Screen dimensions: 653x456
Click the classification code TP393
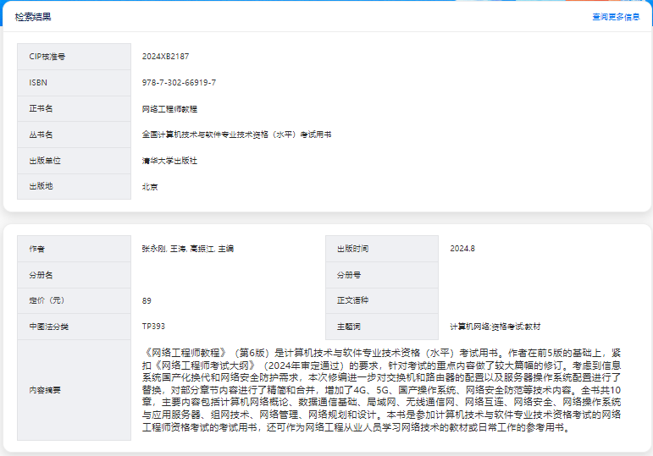(x=153, y=326)
